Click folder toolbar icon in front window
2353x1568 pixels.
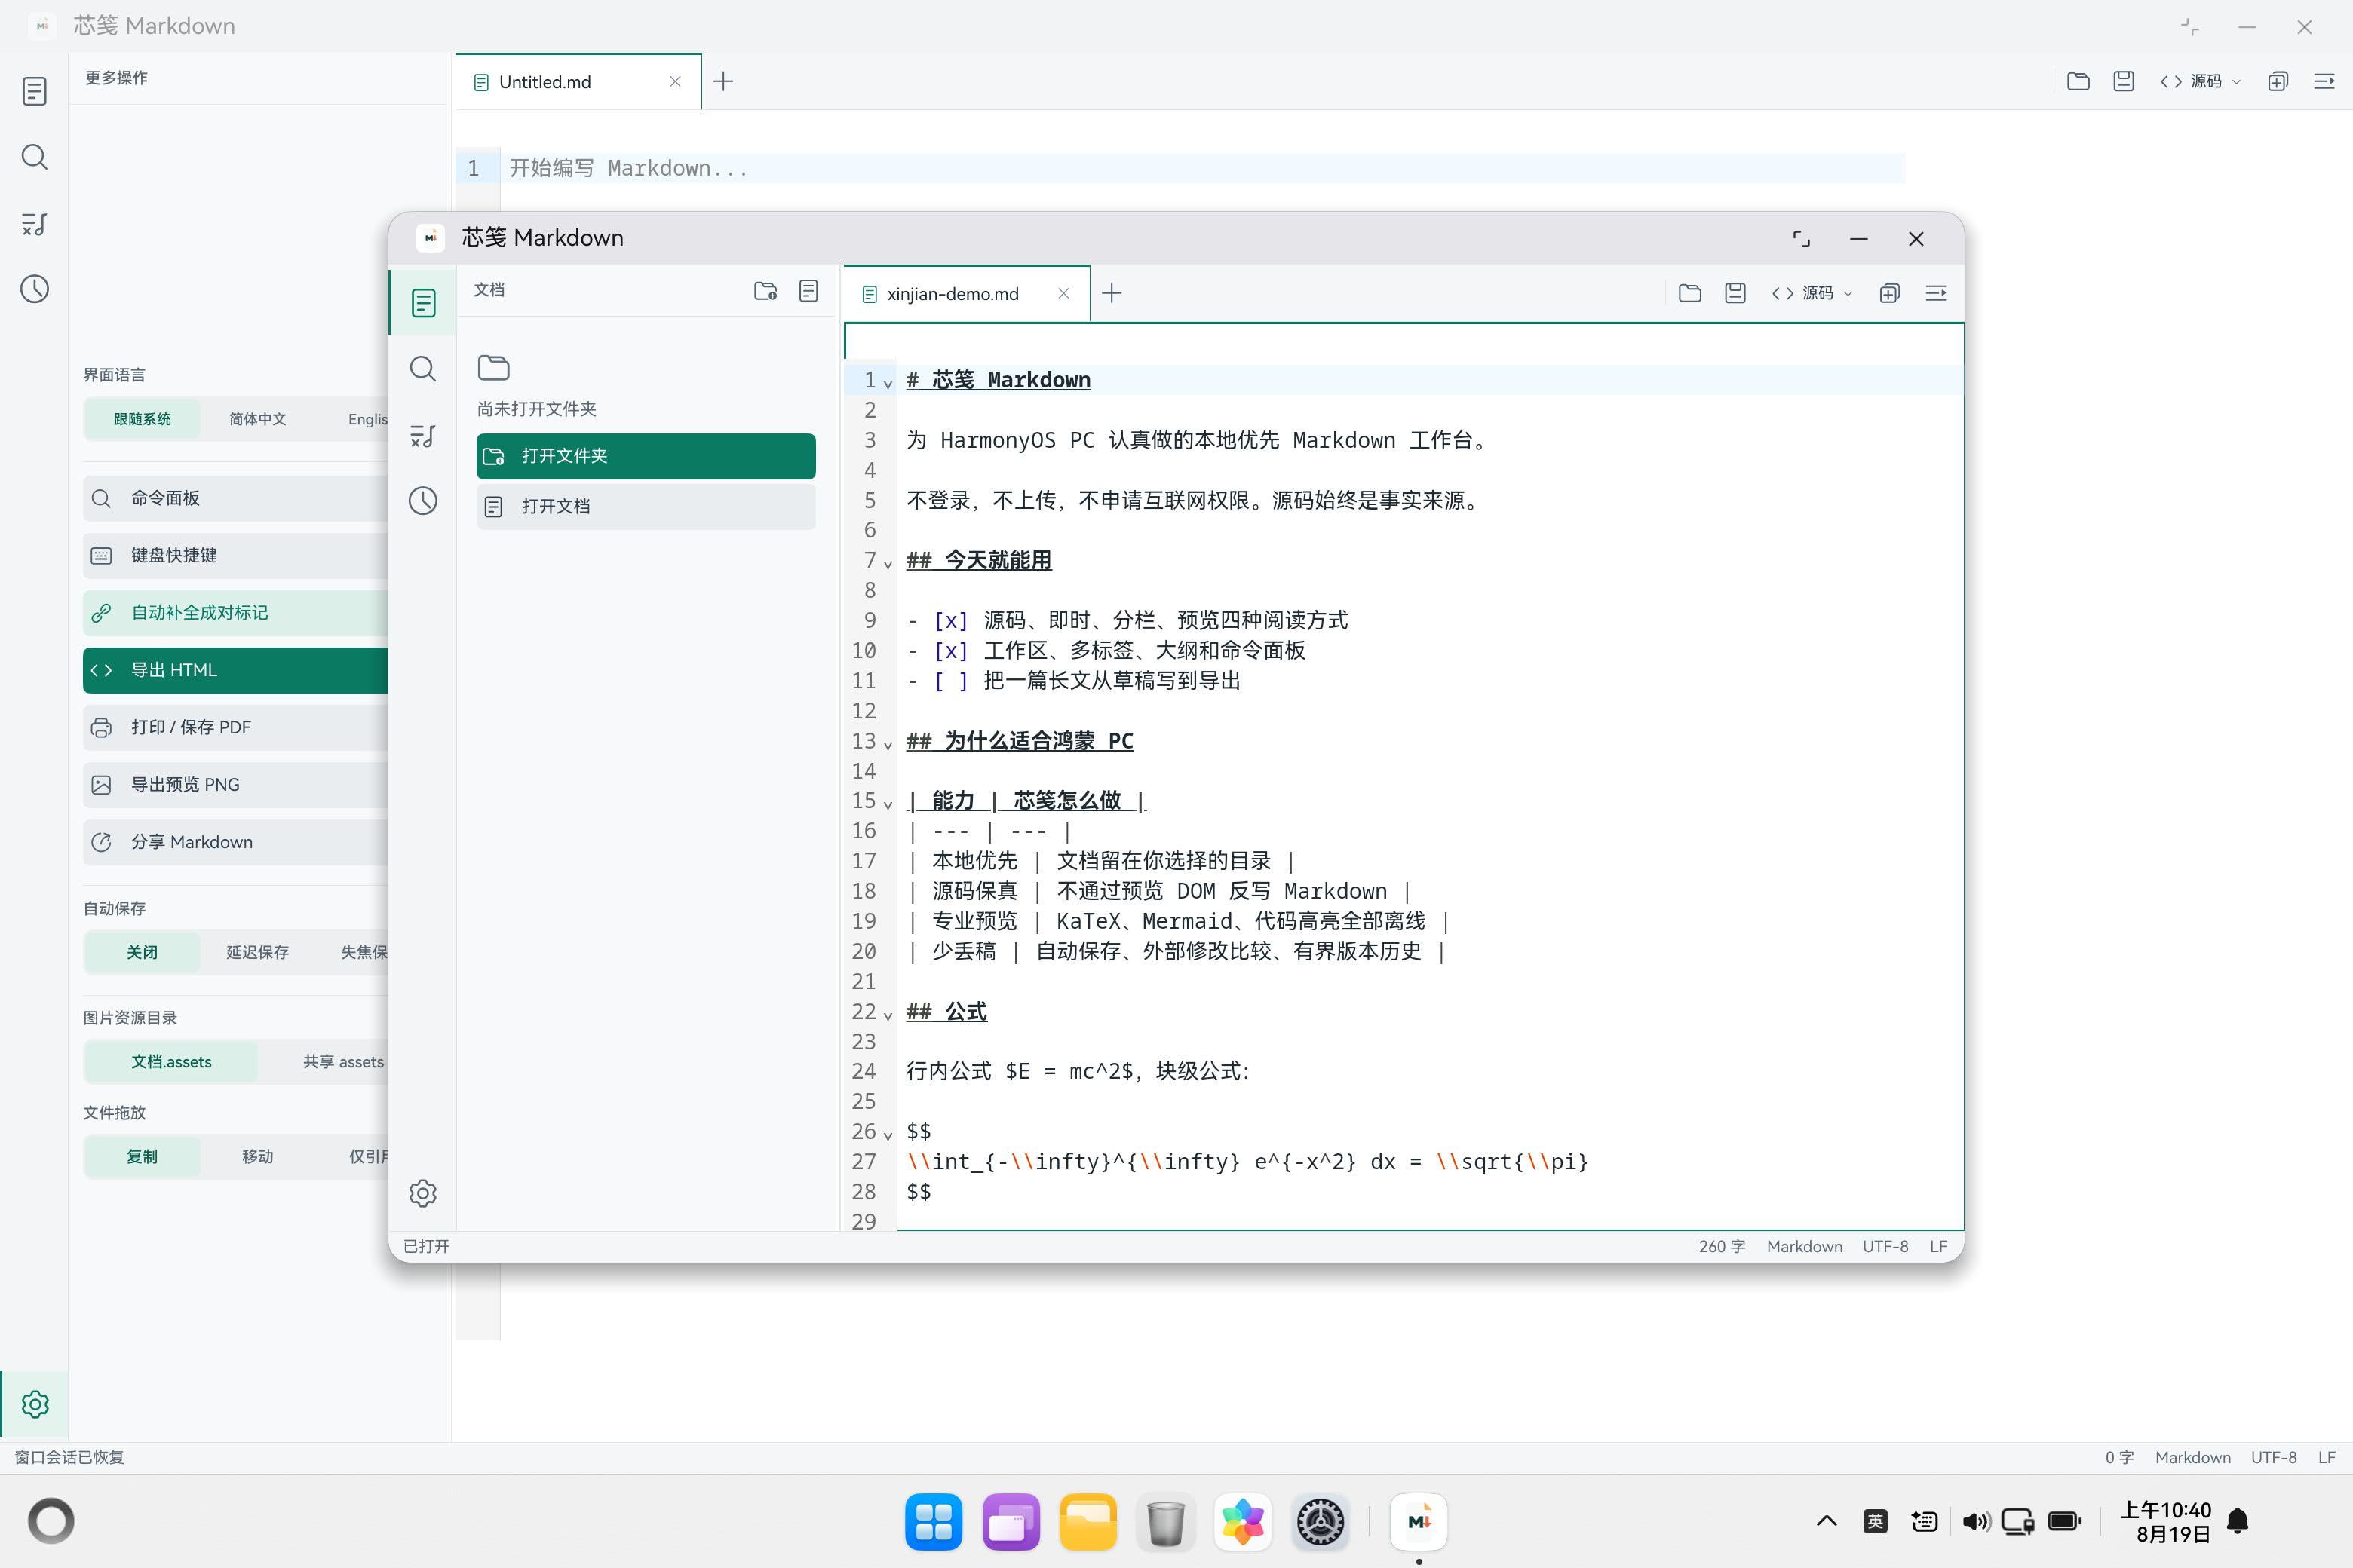1690,293
